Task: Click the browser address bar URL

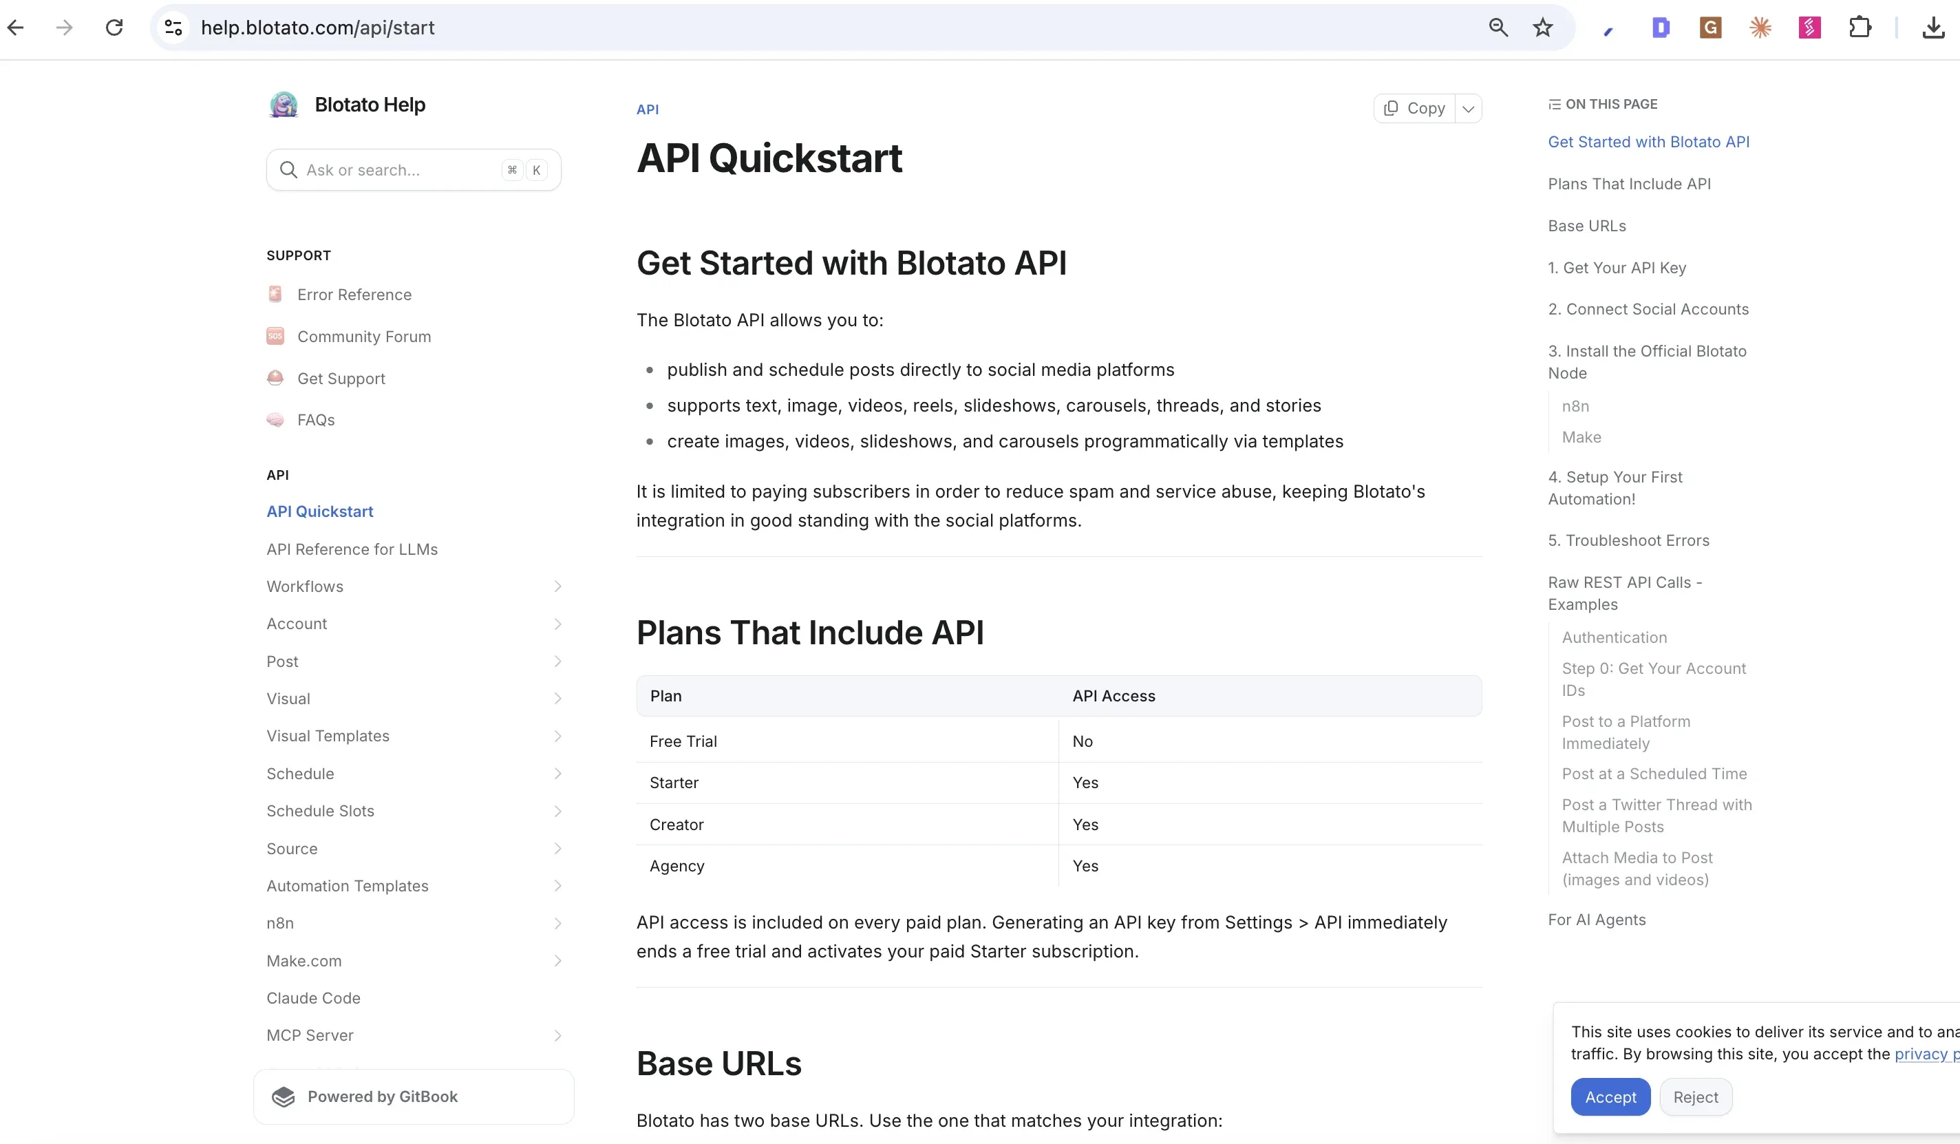Action: pos(317,28)
